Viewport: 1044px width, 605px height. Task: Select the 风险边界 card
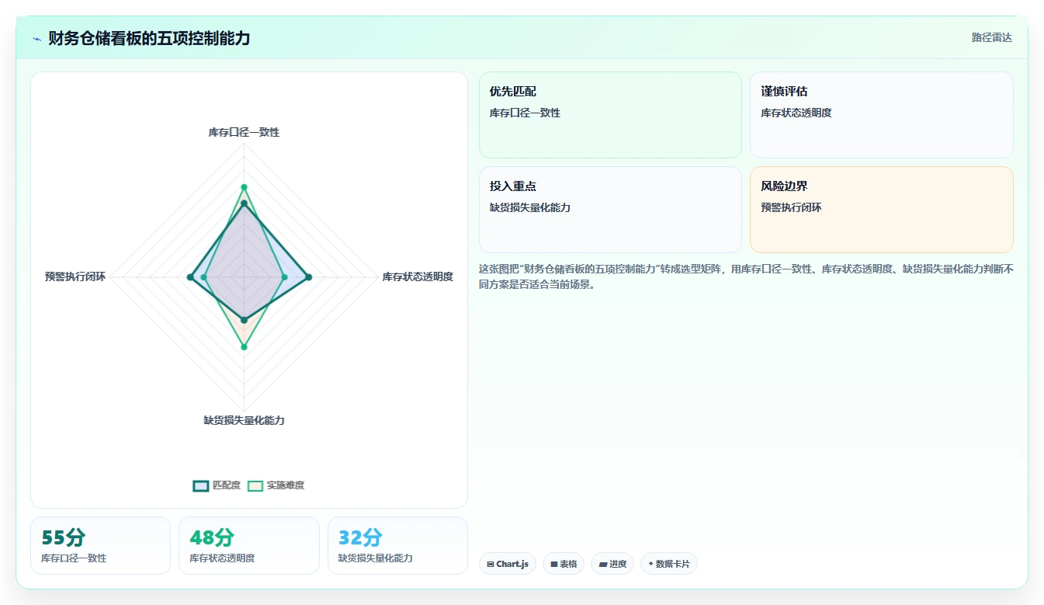(x=881, y=210)
